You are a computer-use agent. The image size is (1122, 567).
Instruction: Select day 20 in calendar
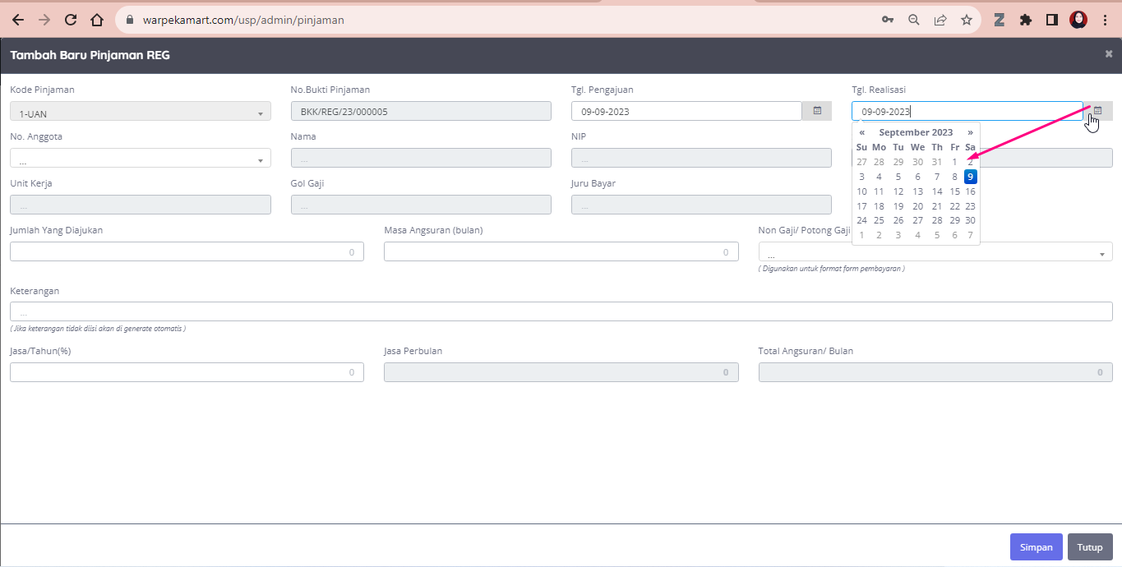coord(917,206)
